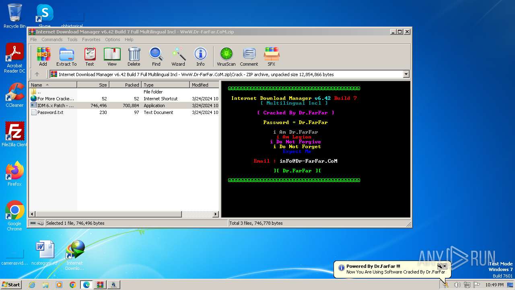Viewport: 515px width, 290px height.
Task: Click the horizontal scrollbar thumb
Action: (x=109, y=214)
